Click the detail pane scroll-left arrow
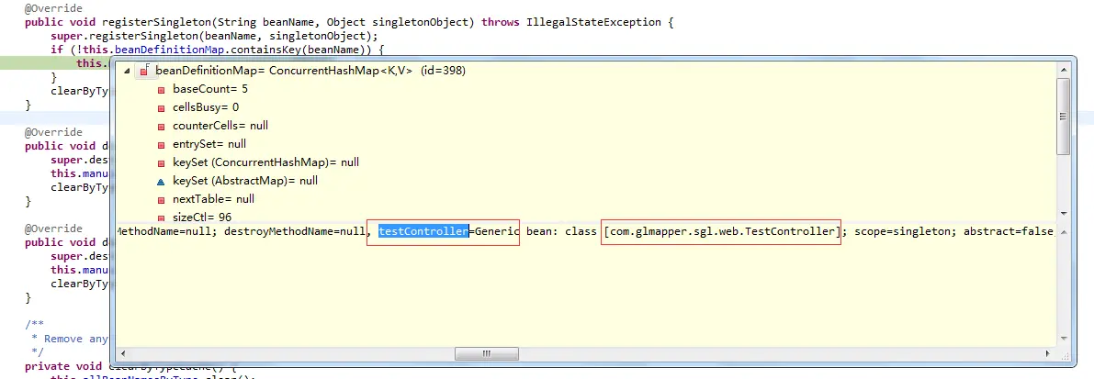This screenshot has height=379, width=1094. (x=123, y=354)
